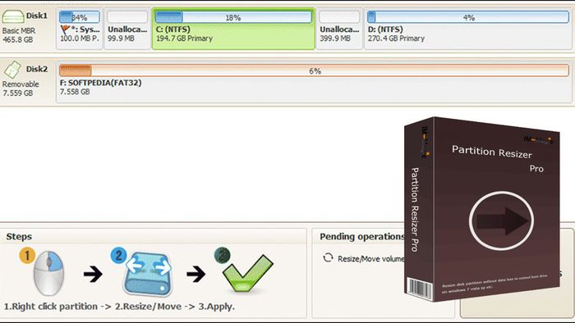Select the C: (NTFS) partition block
The image size is (575, 323).
tap(233, 29)
